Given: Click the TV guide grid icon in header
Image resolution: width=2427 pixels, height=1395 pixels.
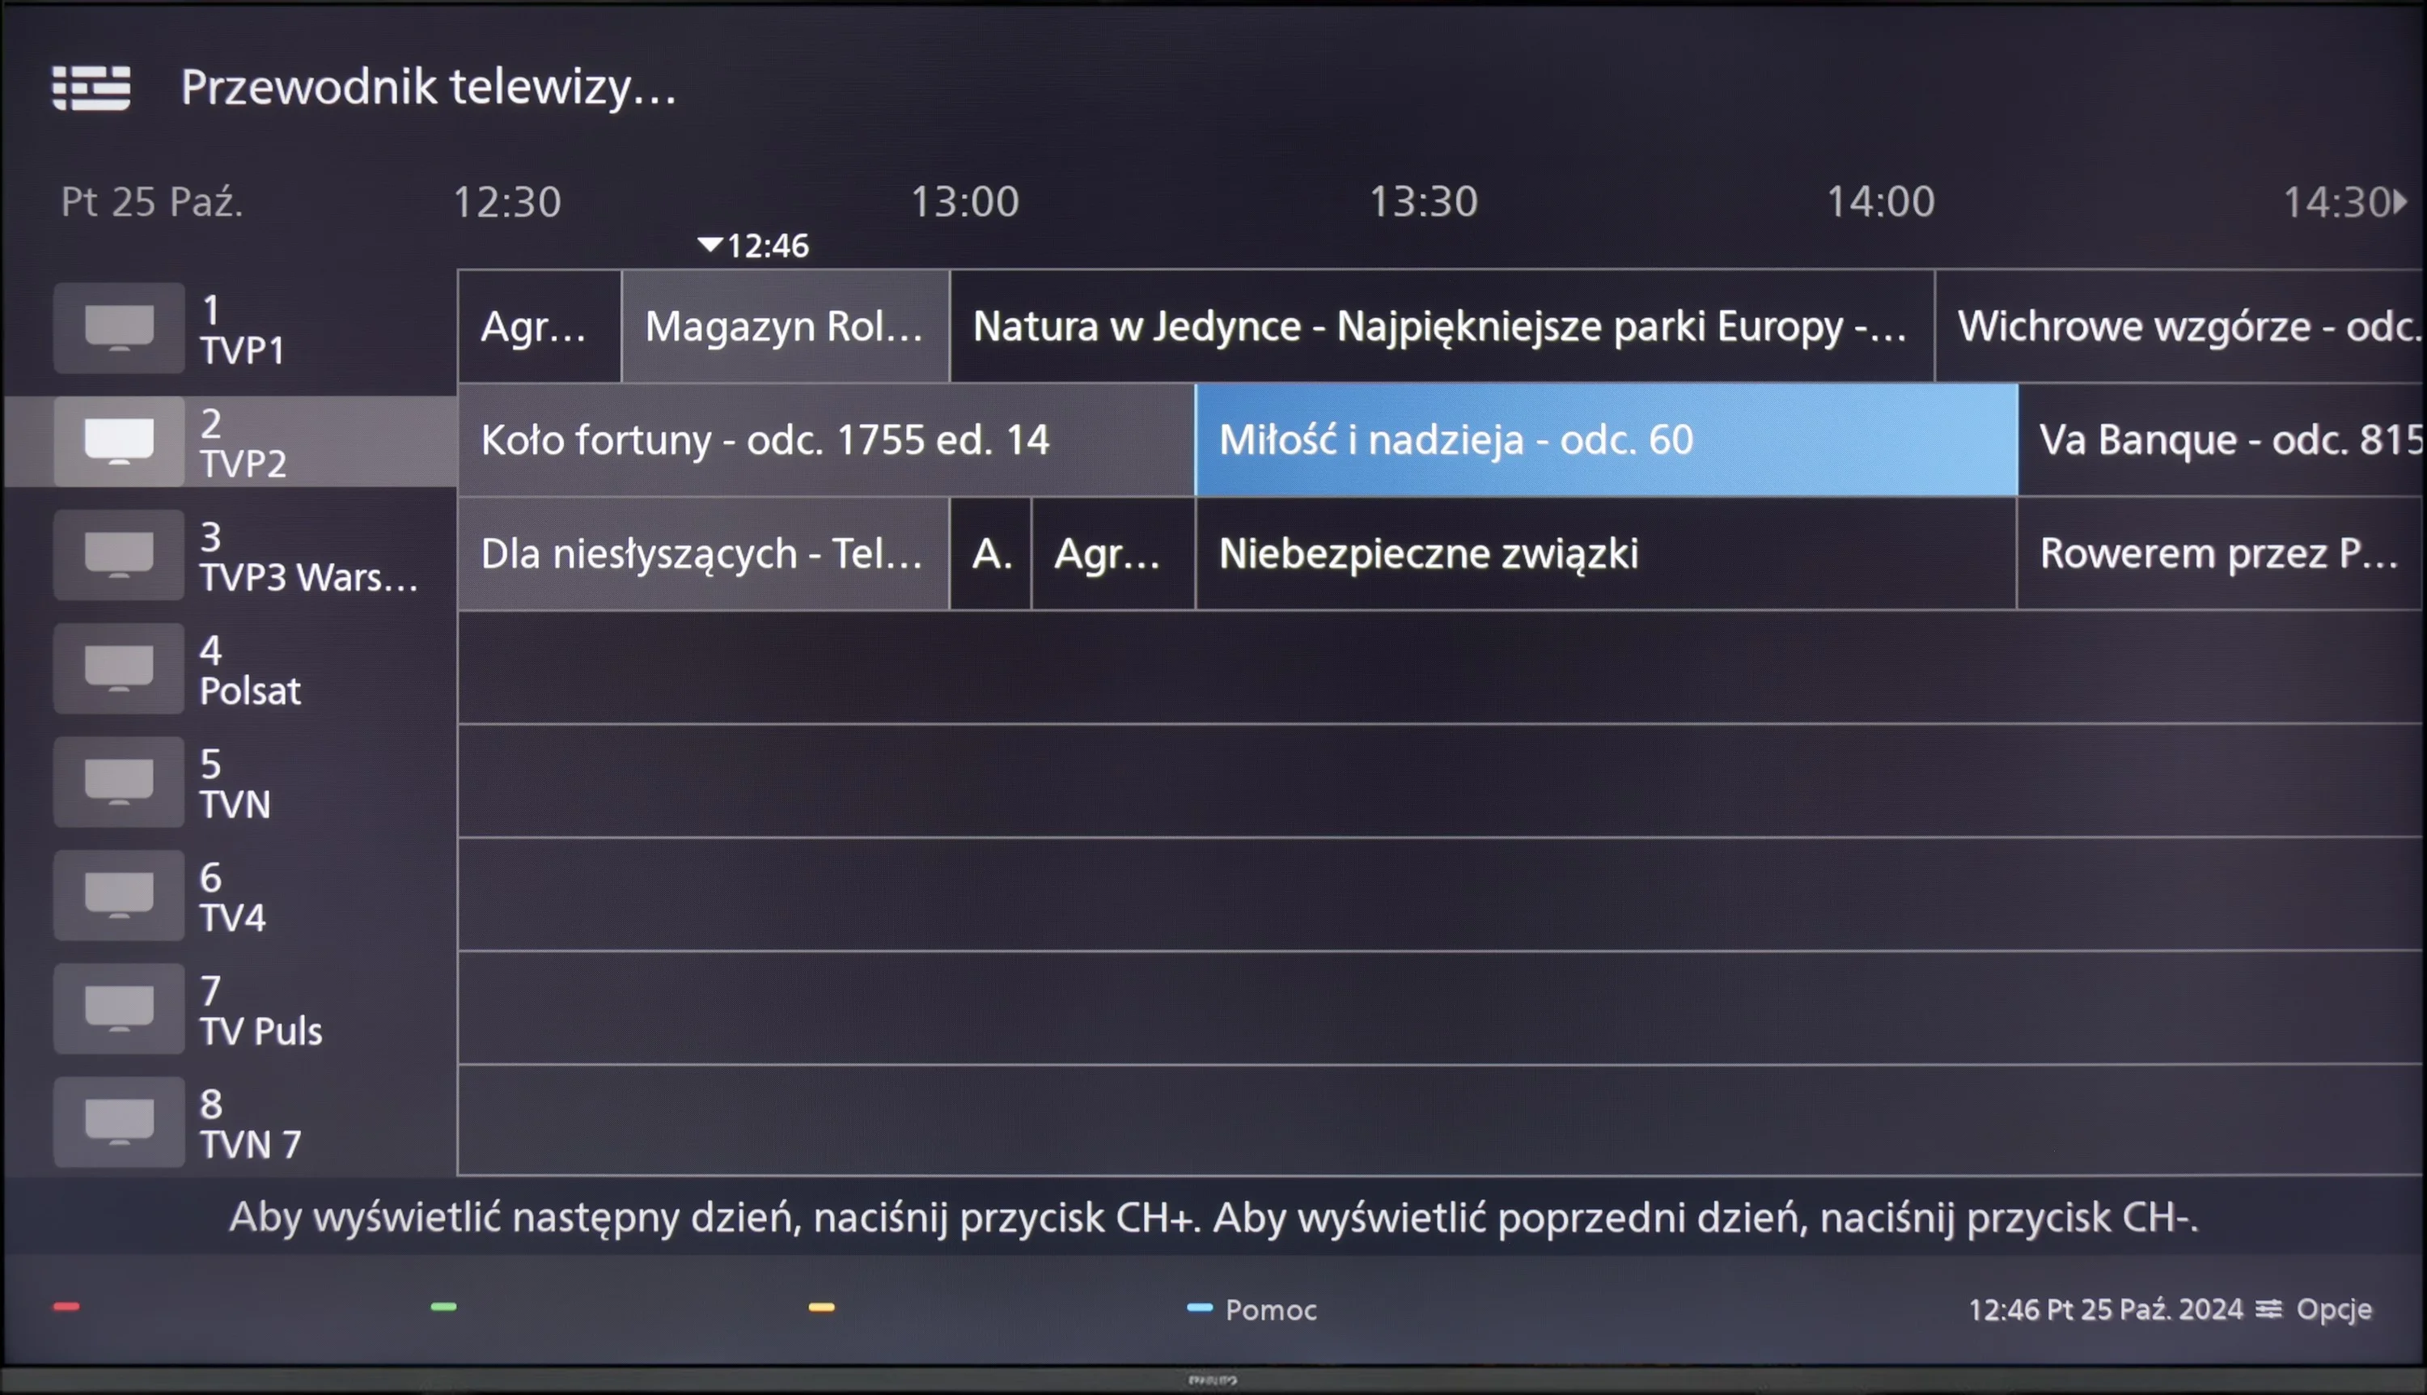Looking at the screenshot, I should (x=91, y=88).
